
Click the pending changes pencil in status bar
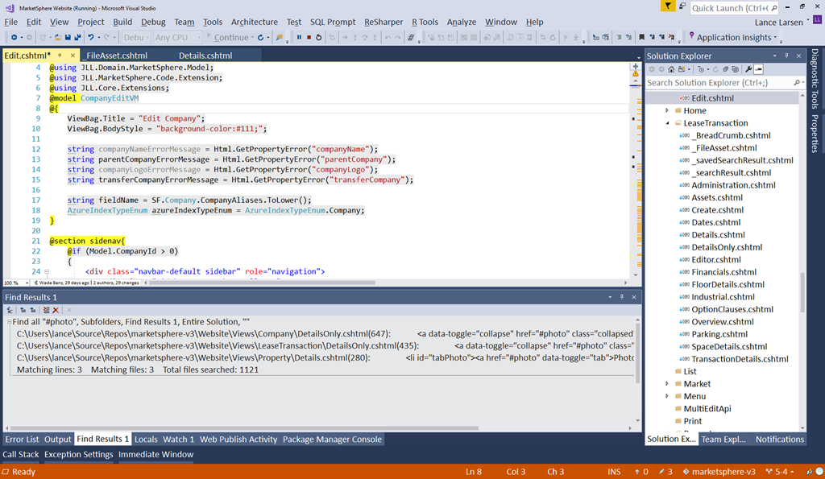point(662,472)
